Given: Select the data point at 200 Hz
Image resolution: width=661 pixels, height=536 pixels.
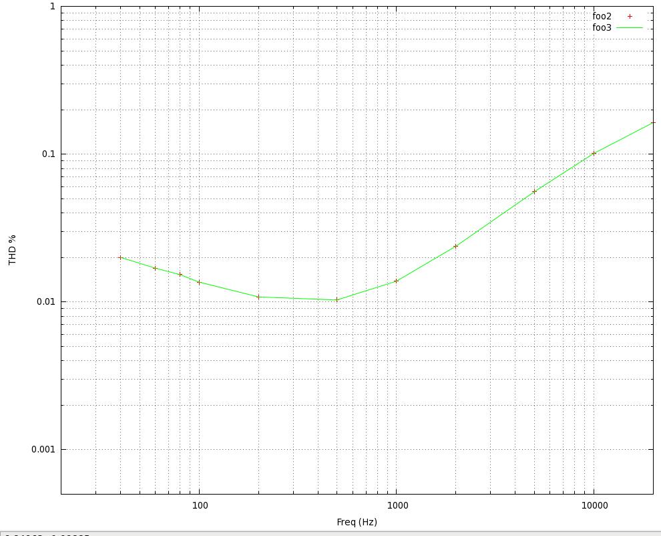Looking at the screenshot, I should pos(258,297).
